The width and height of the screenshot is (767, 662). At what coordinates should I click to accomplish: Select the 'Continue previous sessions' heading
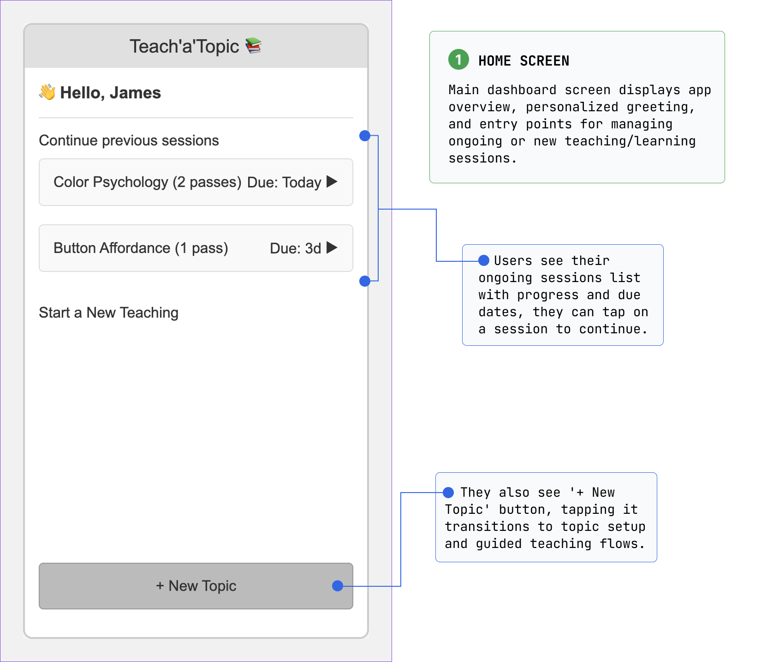[x=129, y=140]
